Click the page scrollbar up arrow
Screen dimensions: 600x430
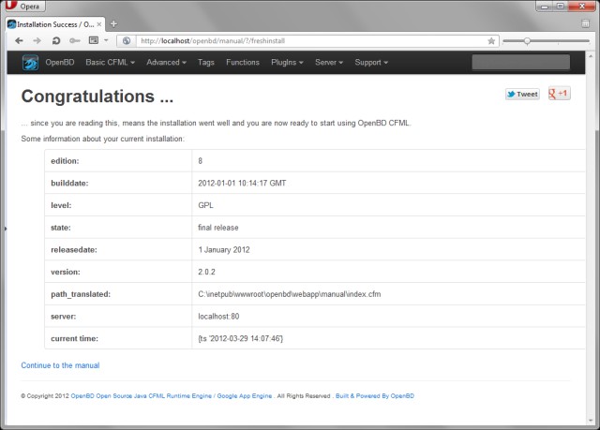[591, 56]
